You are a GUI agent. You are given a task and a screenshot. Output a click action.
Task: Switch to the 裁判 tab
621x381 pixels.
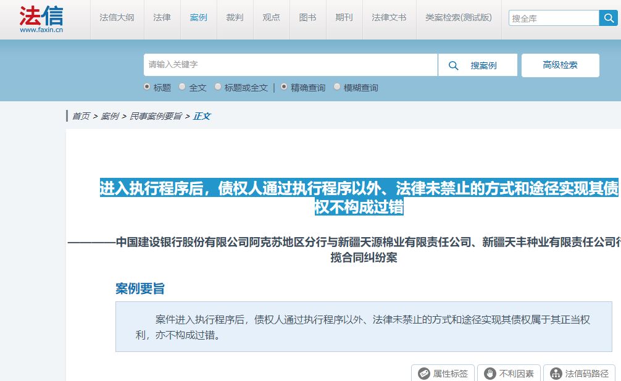tap(235, 18)
